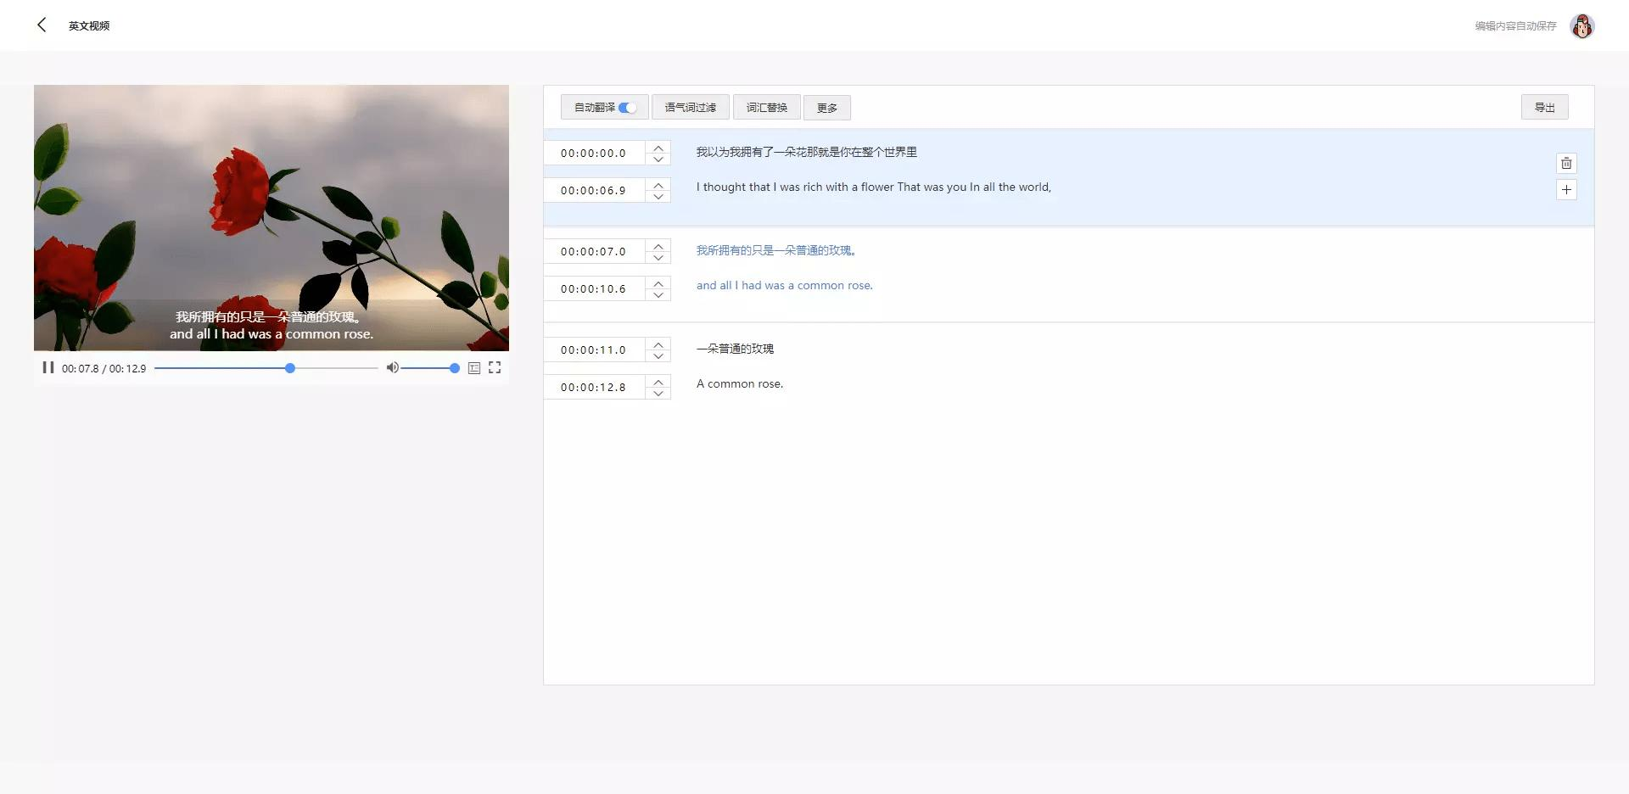The width and height of the screenshot is (1629, 794).
Task: Edit the 00:00:10.6 time field
Action: [594, 289]
